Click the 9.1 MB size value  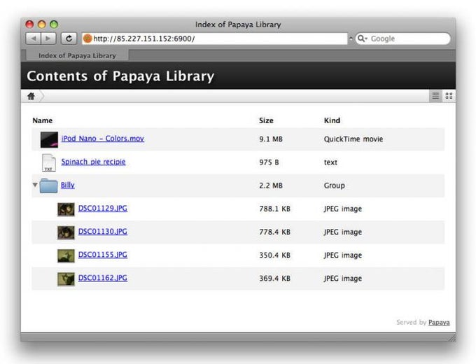click(271, 139)
